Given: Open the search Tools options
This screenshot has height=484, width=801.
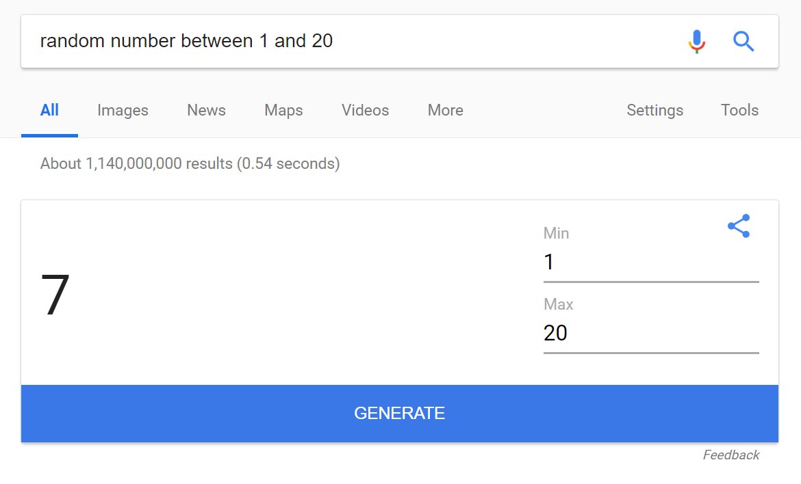Looking at the screenshot, I should point(739,110).
